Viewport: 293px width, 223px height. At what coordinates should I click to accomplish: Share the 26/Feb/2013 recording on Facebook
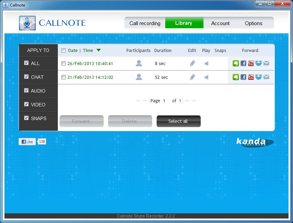(243, 63)
